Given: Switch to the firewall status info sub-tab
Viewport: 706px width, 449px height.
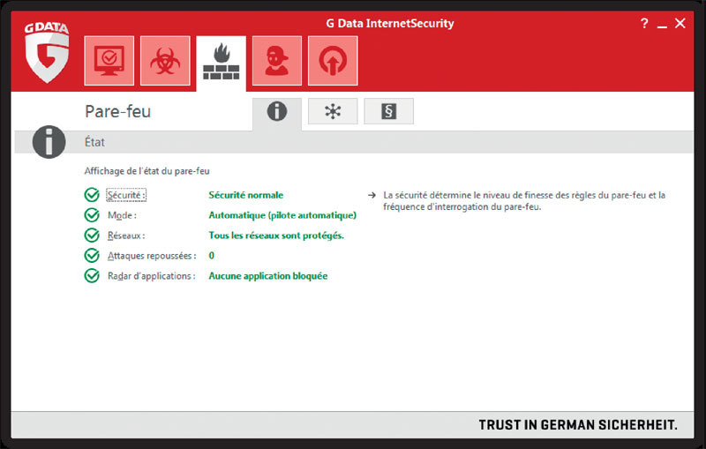Looking at the screenshot, I should [277, 113].
